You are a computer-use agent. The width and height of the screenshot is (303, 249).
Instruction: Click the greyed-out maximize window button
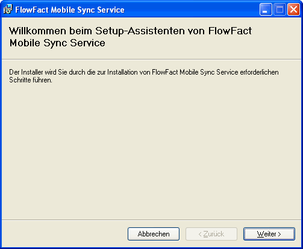pos(280,10)
